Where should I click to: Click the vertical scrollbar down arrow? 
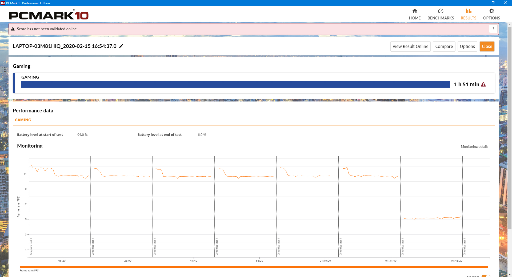click(x=510, y=275)
